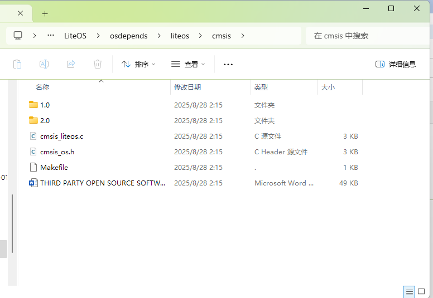This screenshot has width=433, height=298.
Task: Select the 2.0 folder name
Action: pyautogui.click(x=45, y=120)
